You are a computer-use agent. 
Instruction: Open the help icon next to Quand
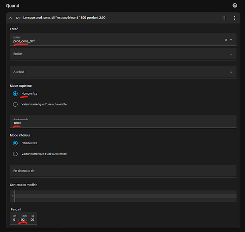tap(235, 6)
